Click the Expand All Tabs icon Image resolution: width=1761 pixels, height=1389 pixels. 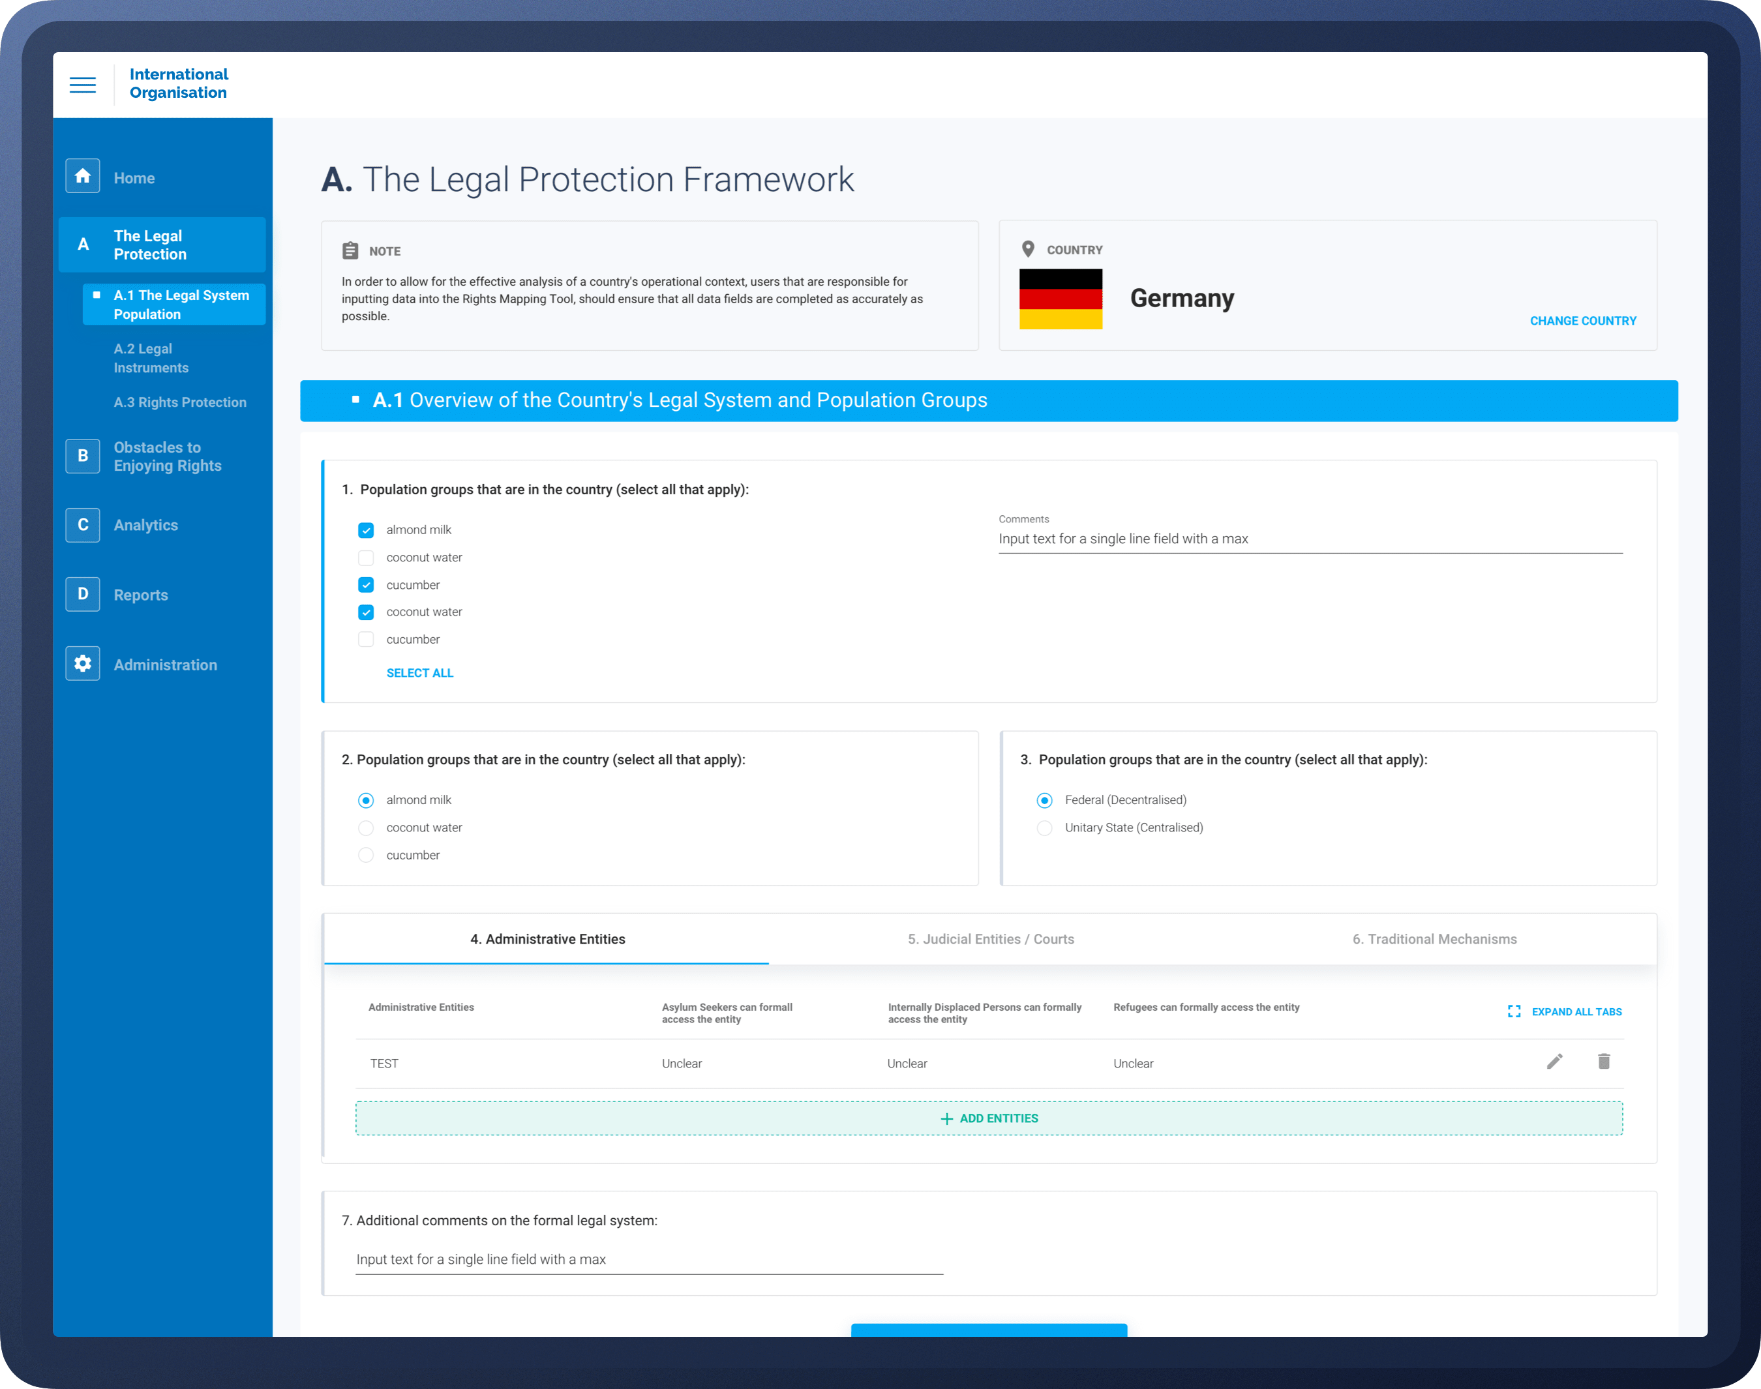click(x=1514, y=1011)
